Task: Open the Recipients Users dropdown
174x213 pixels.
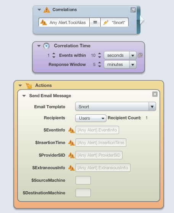Action: 90,118
